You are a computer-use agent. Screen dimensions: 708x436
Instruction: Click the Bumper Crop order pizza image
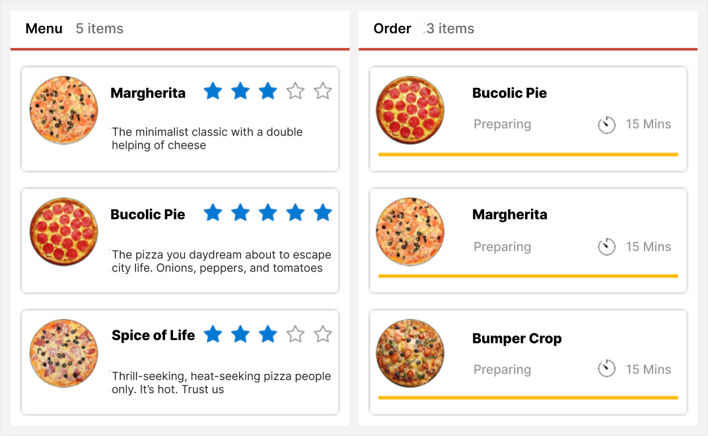(x=410, y=353)
